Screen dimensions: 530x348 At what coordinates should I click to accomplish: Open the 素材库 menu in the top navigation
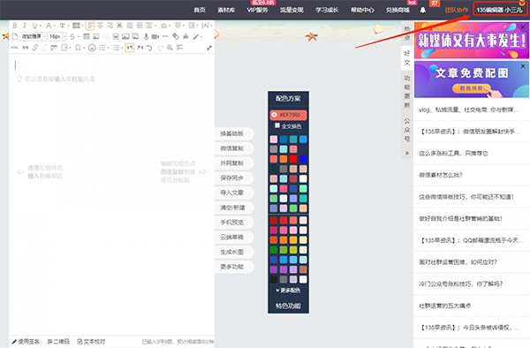click(226, 10)
